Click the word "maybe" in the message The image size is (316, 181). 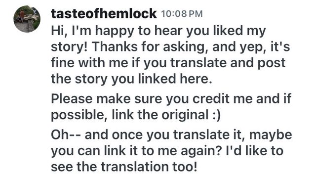(x=271, y=135)
